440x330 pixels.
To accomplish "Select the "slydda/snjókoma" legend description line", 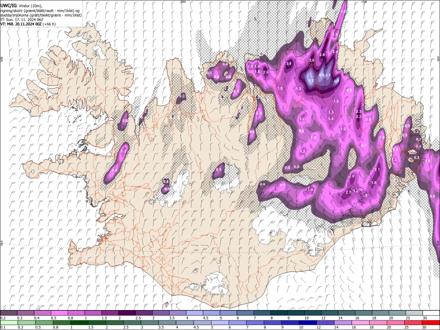I will coord(41,15).
